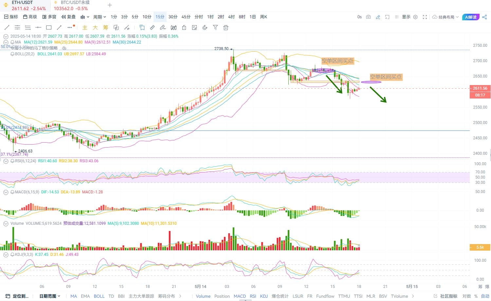Click the AI解读 button

click(x=471, y=17)
